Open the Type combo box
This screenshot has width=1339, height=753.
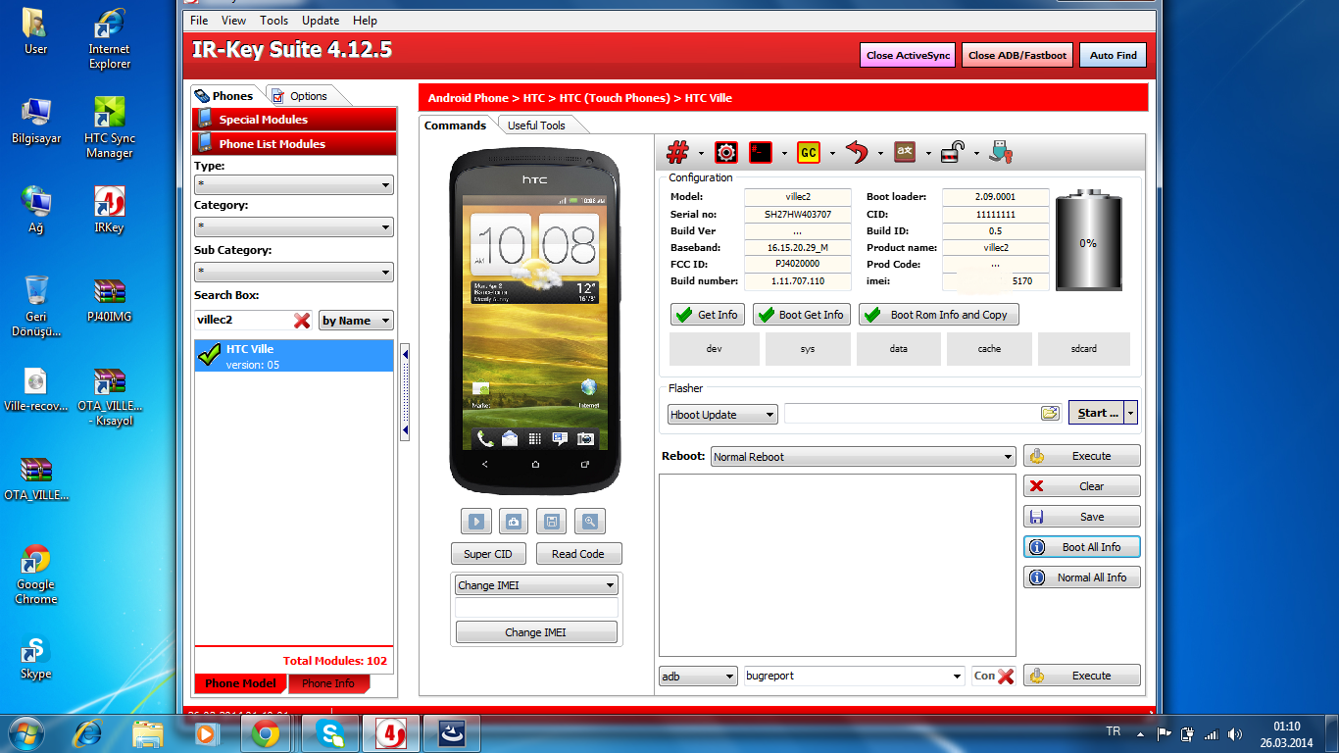point(294,184)
